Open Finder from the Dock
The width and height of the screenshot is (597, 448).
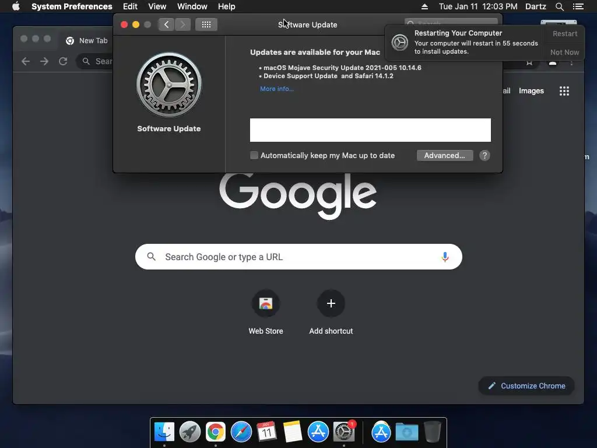click(x=164, y=432)
